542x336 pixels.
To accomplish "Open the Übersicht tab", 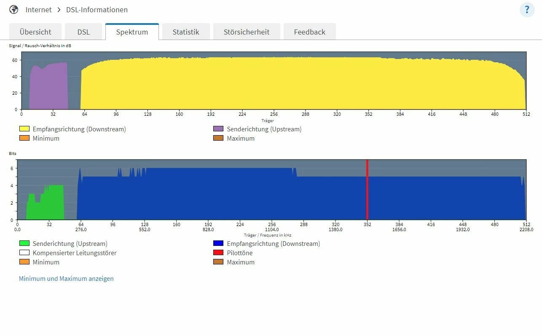I will coord(35,32).
